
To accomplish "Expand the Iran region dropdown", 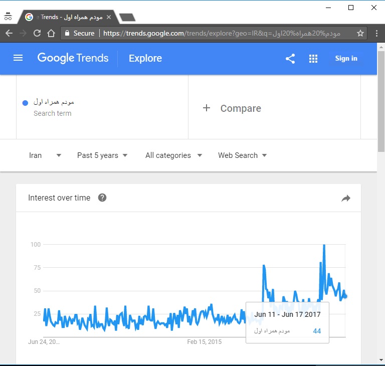I will [45, 155].
